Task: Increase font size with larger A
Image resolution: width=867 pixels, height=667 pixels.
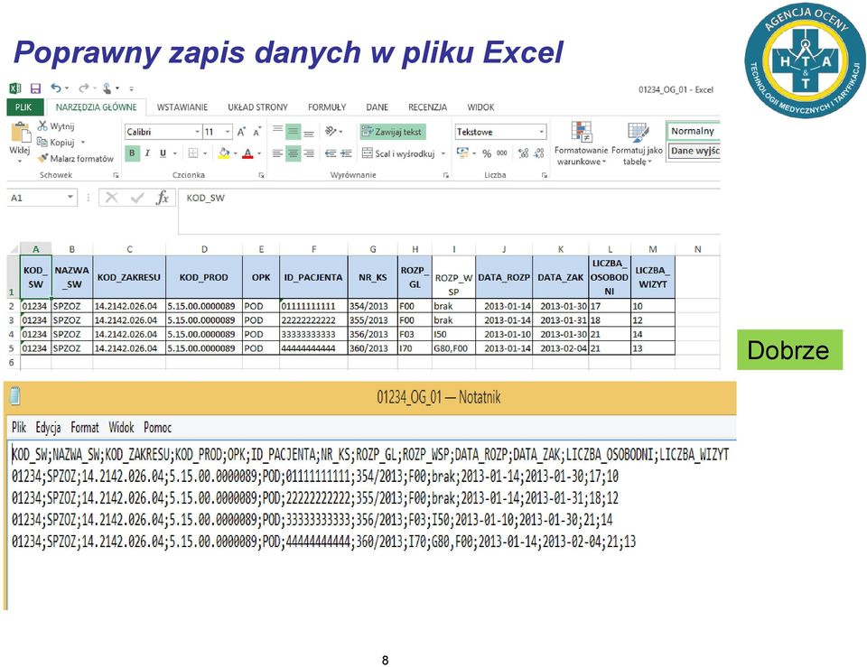Action: tap(241, 132)
